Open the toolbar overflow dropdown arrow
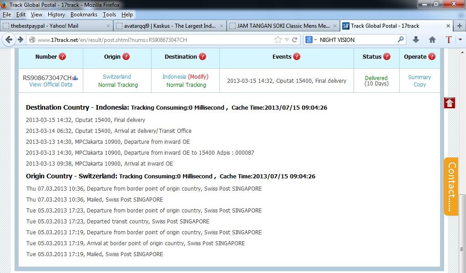The height and width of the screenshot is (273, 466). point(461,40)
